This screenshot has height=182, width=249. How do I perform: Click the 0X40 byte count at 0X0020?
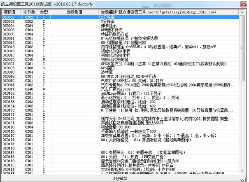tap(29, 60)
